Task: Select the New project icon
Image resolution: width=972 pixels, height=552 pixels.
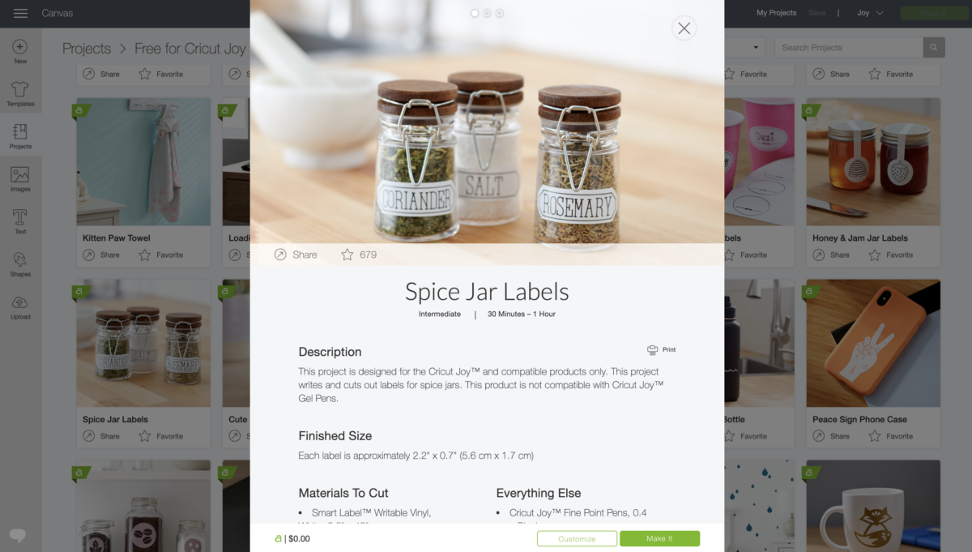Action: tap(20, 47)
